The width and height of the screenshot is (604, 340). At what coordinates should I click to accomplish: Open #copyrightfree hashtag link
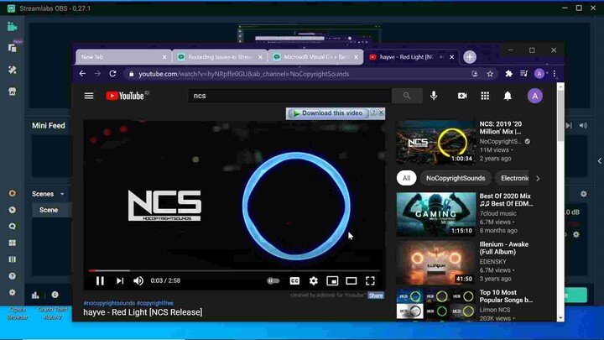[155, 303]
